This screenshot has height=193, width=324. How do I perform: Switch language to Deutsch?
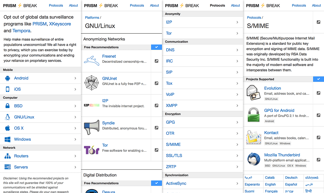click(291, 178)
